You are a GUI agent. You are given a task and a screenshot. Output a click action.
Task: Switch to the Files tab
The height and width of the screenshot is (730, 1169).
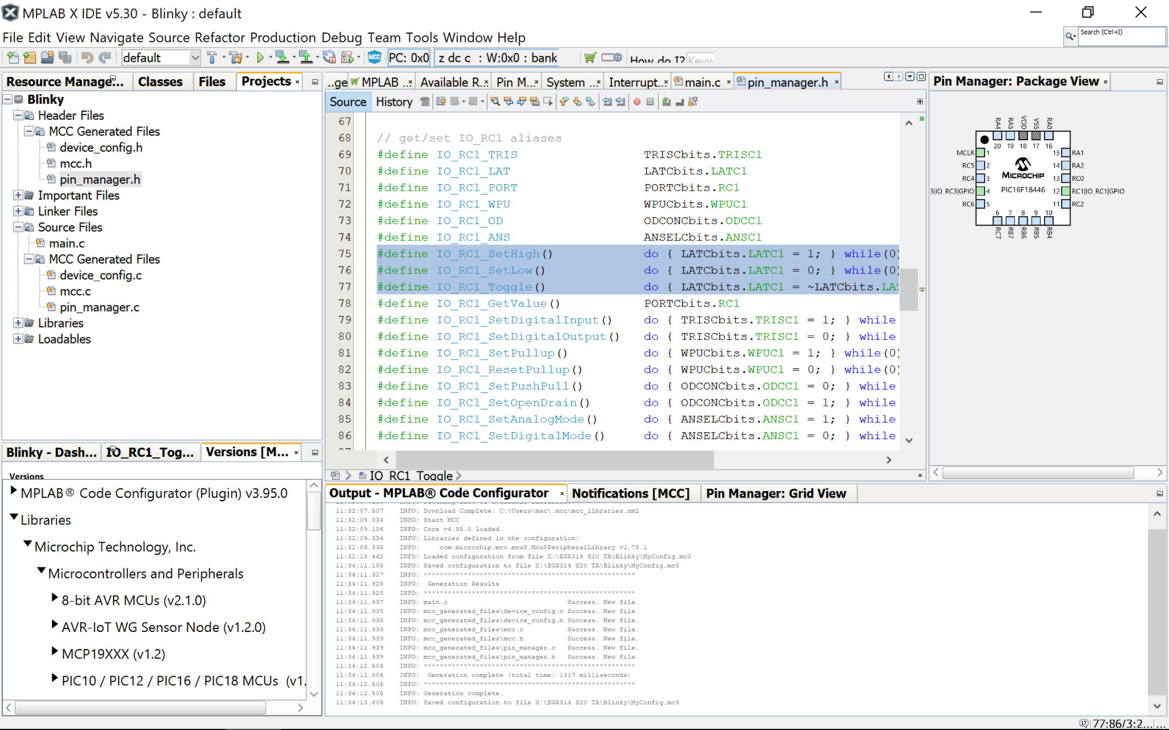tap(212, 82)
